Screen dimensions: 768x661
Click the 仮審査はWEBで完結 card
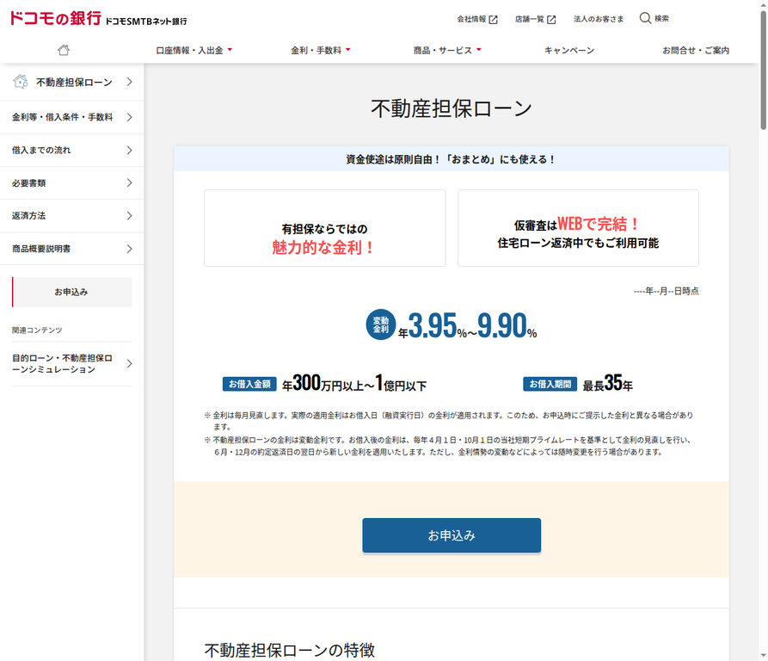tap(579, 228)
